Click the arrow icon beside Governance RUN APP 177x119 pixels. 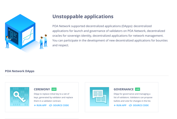pyautogui.click(x=115, y=105)
